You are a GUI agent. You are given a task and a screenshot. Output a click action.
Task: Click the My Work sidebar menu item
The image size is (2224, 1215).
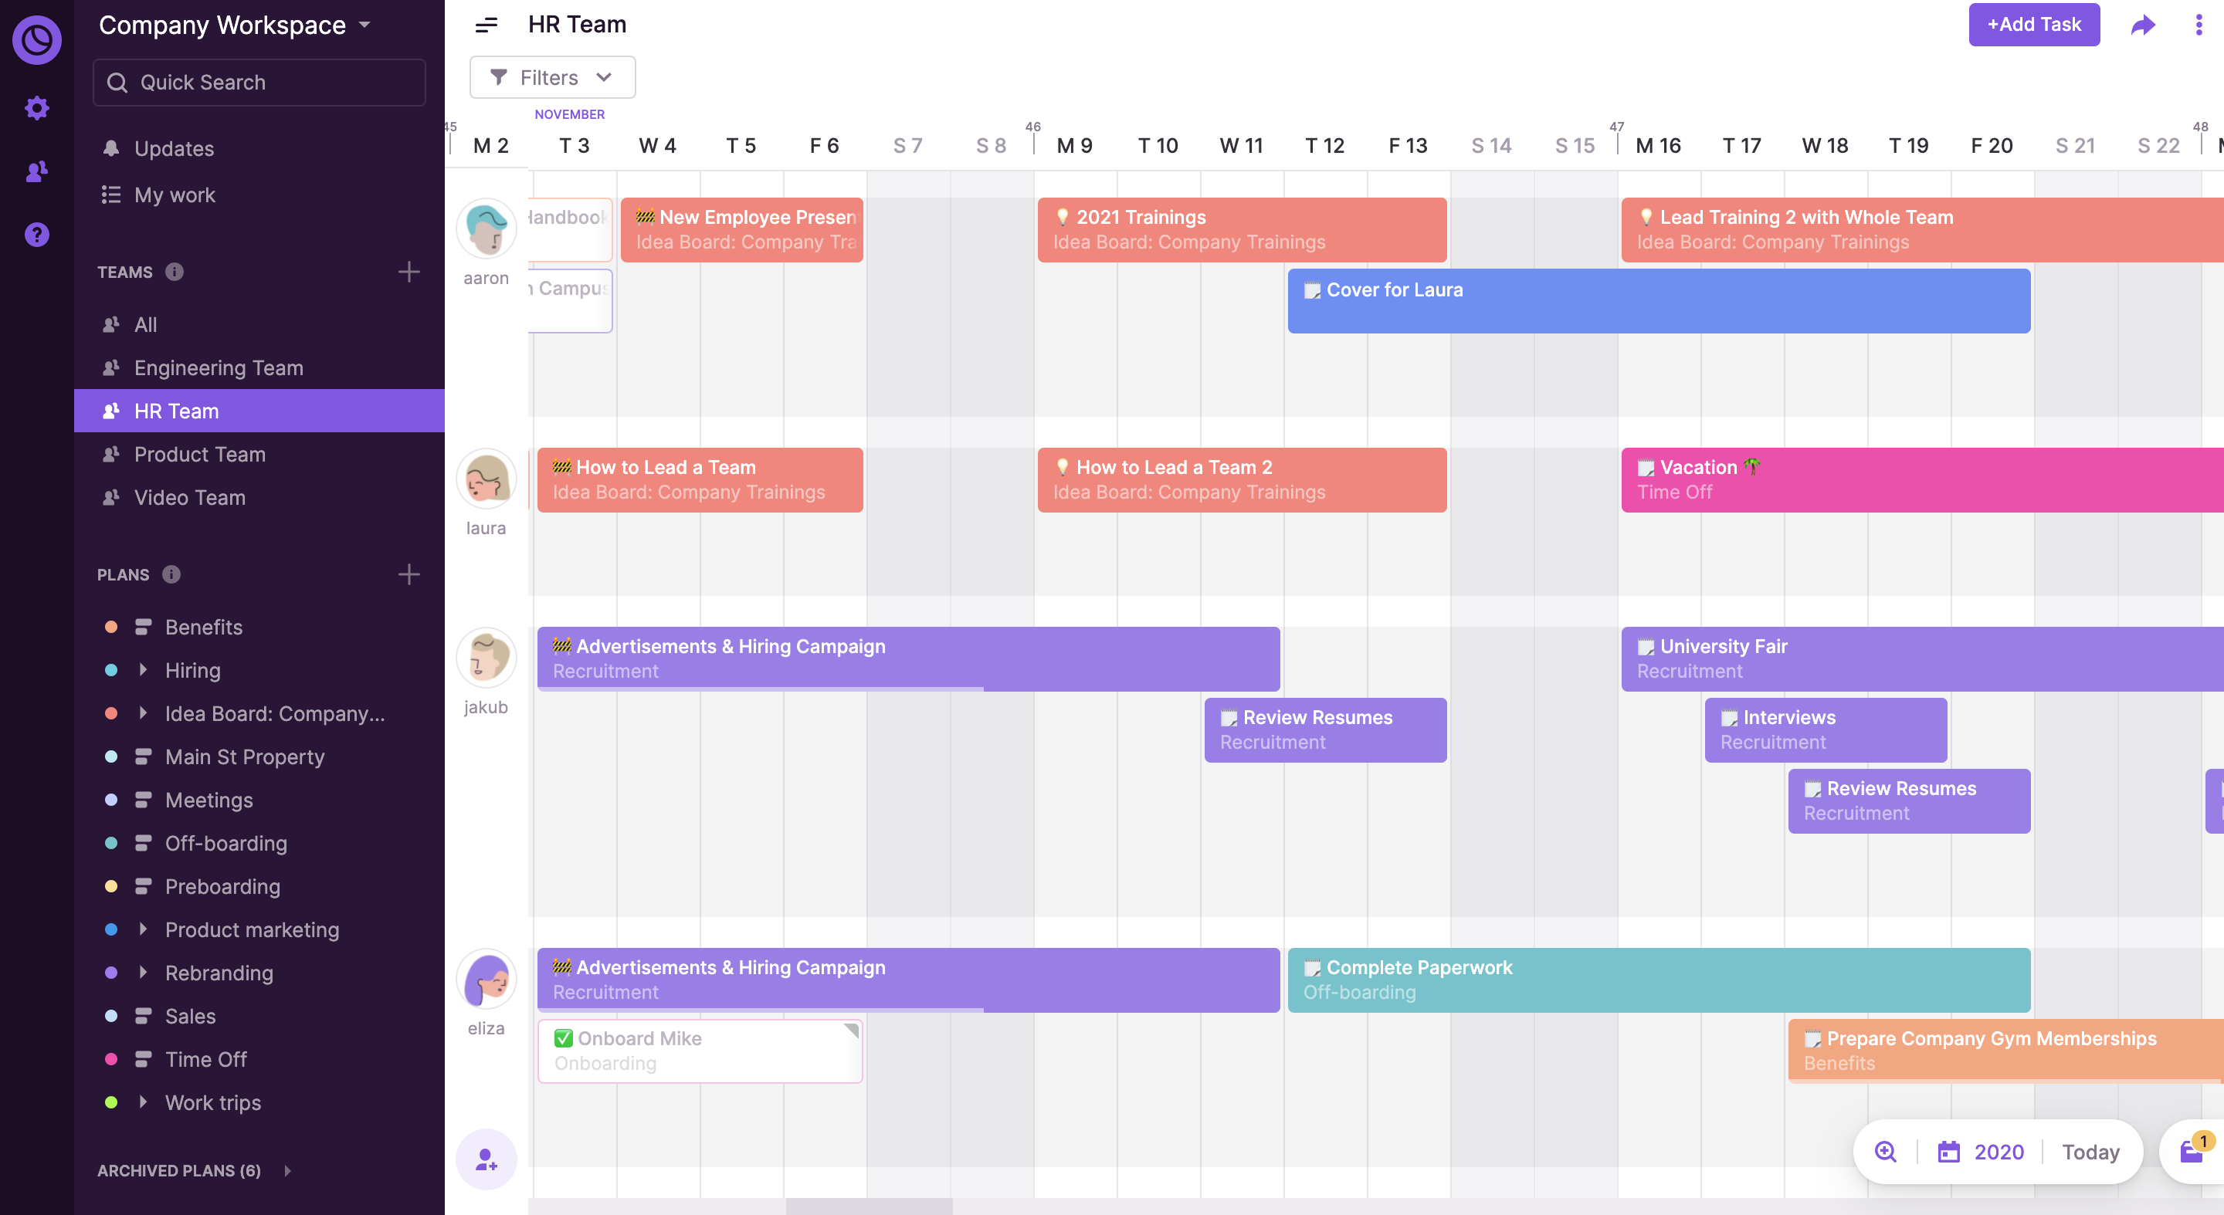tap(175, 193)
